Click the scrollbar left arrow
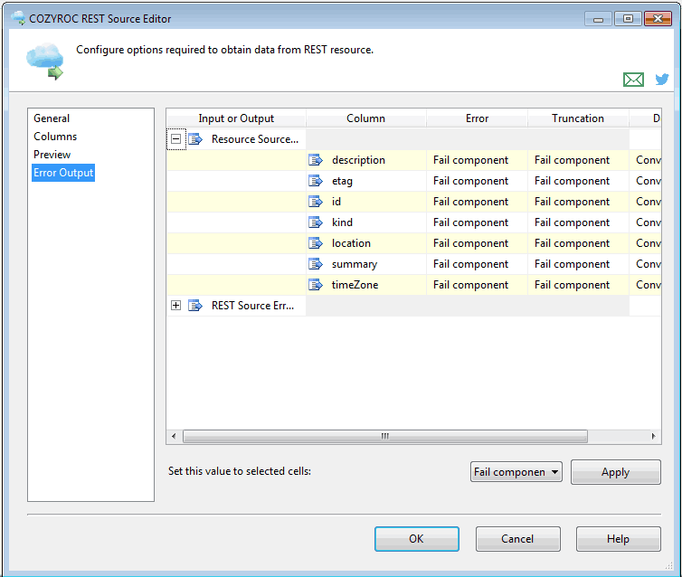 tap(174, 436)
